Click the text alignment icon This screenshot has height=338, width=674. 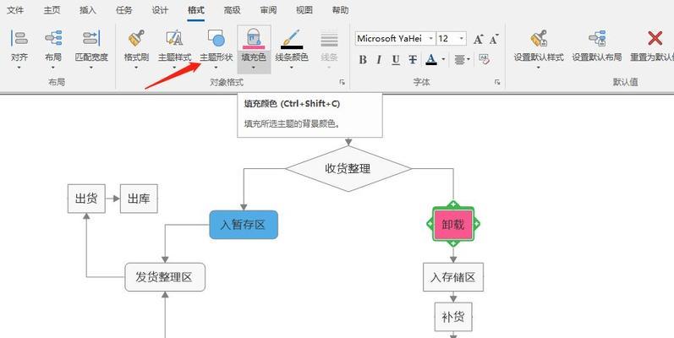[x=459, y=60]
